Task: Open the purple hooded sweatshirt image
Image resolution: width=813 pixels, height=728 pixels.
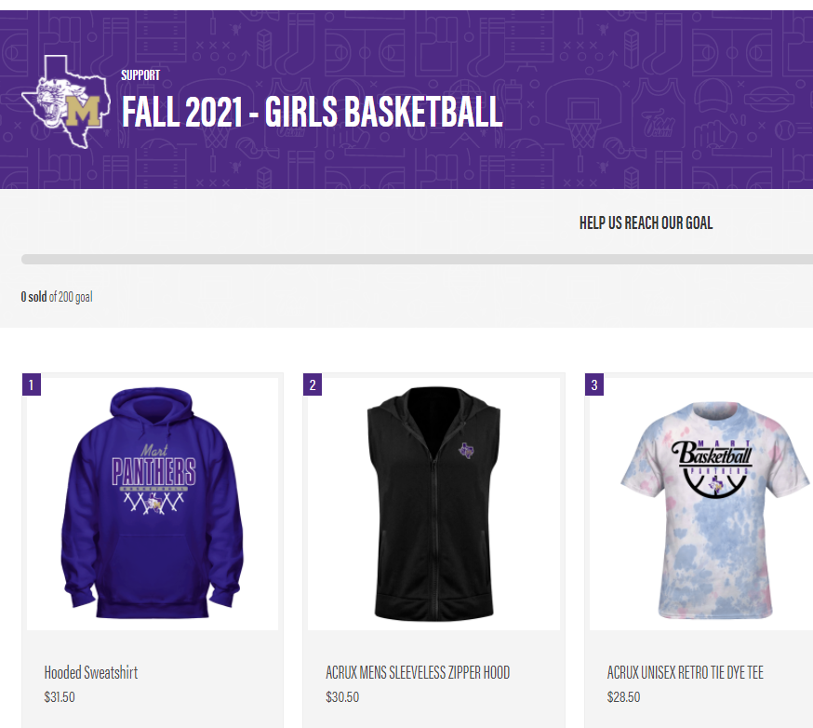Action: click(x=153, y=504)
